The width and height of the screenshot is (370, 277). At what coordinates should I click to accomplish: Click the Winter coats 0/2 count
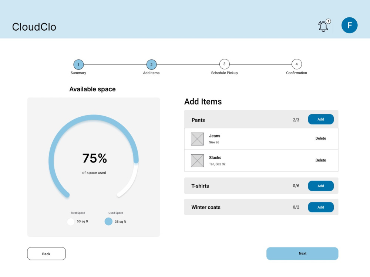click(296, 207)
